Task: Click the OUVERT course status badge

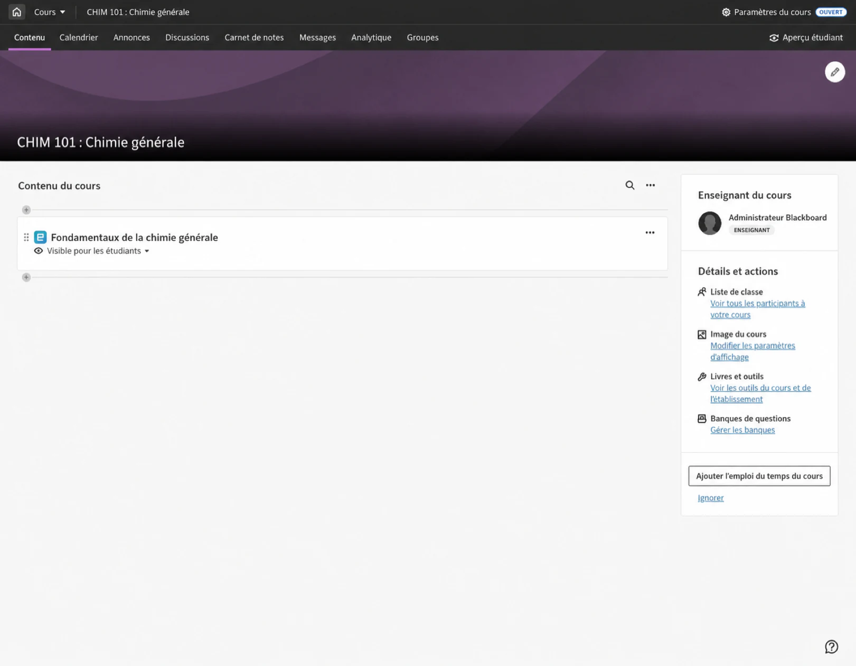Action: click(x=831, y=12)
